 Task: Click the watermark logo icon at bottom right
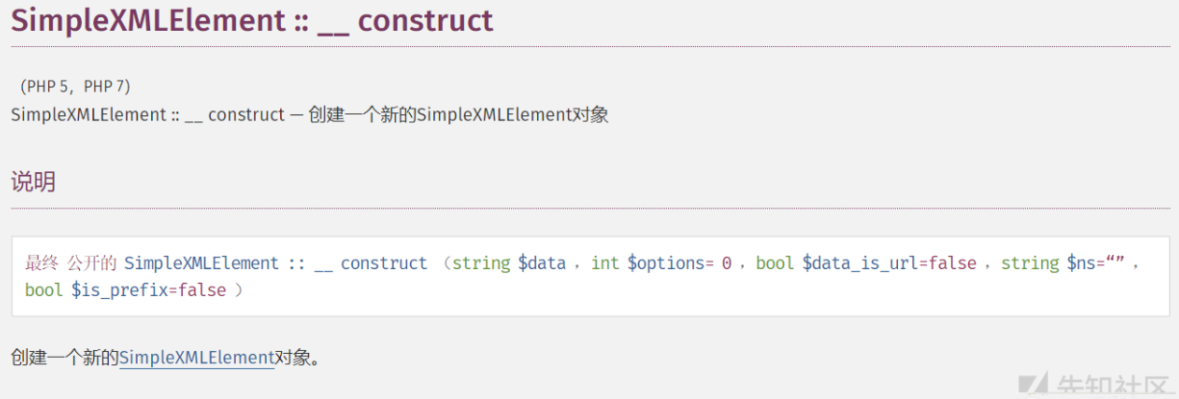pyautogui.click(x=1038, y=387)
